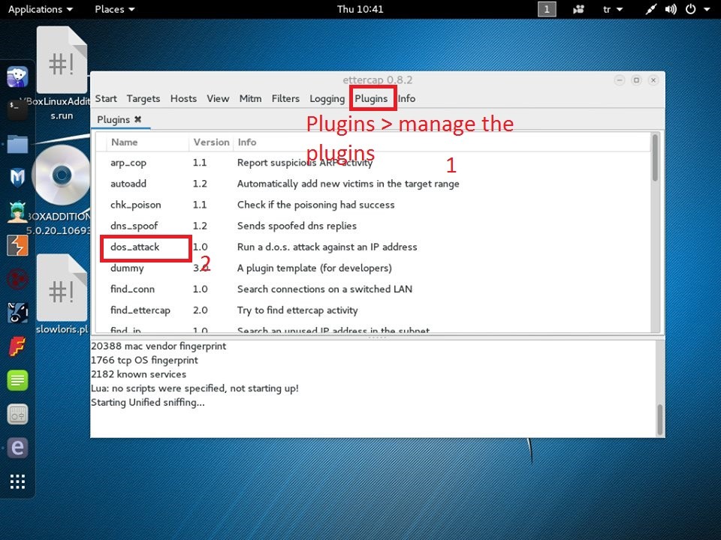Open the View menu
This screenshot has height=540, width=721.
pos(218,99)
